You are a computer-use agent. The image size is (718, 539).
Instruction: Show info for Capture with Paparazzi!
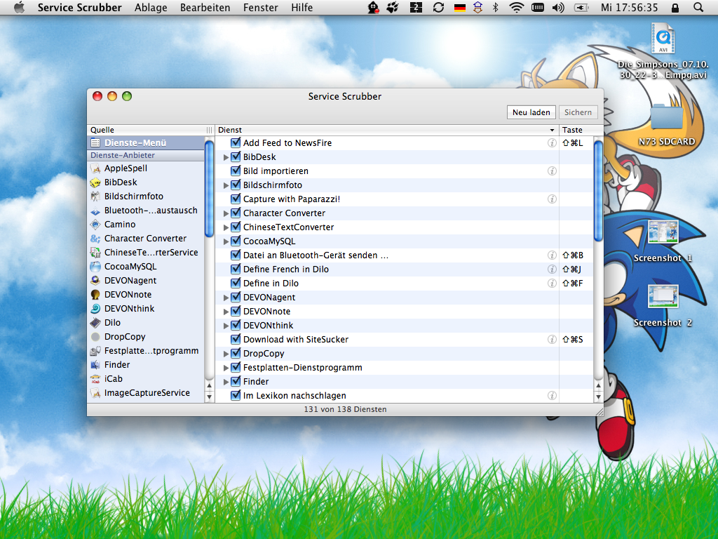(x=553, y=199)
